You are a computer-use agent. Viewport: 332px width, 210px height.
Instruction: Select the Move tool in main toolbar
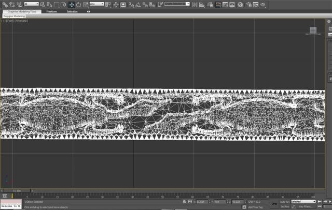point(72,4)
